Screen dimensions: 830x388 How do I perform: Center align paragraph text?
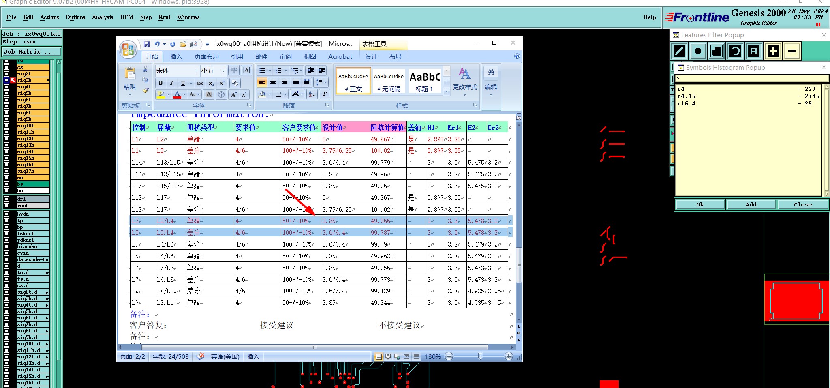point(273,82)
